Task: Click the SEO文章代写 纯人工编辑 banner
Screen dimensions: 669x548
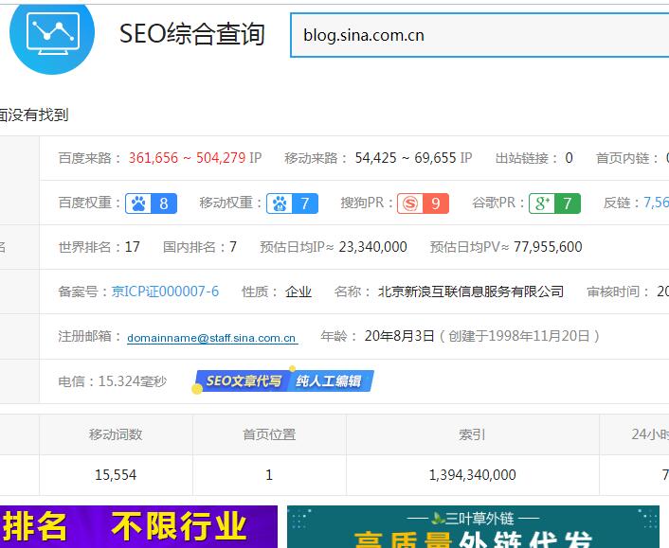Action: (283, 380)
